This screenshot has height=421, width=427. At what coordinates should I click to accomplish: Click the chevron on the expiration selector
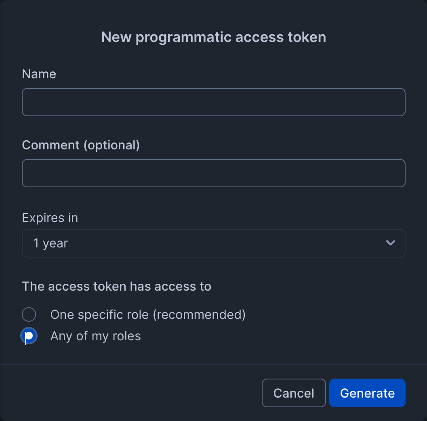390,243
